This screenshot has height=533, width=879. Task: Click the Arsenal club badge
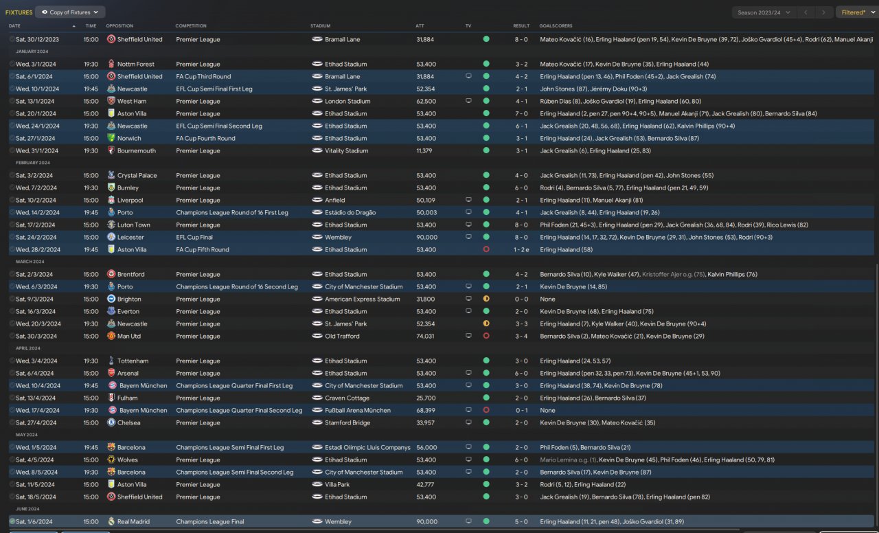click(111, 373)
